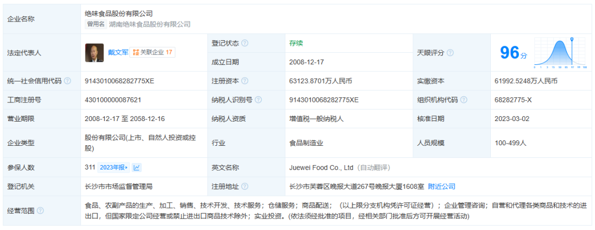Click status value 存续

coord(296,43)
